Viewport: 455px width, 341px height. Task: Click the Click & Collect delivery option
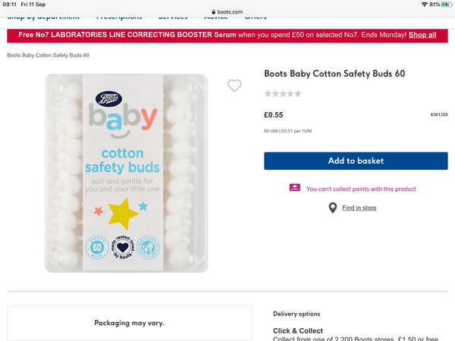click(298, 331)
